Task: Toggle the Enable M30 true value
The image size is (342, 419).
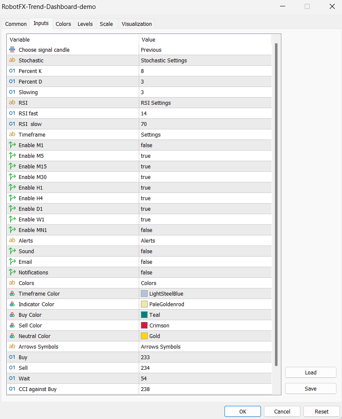Action: [205, 177]
